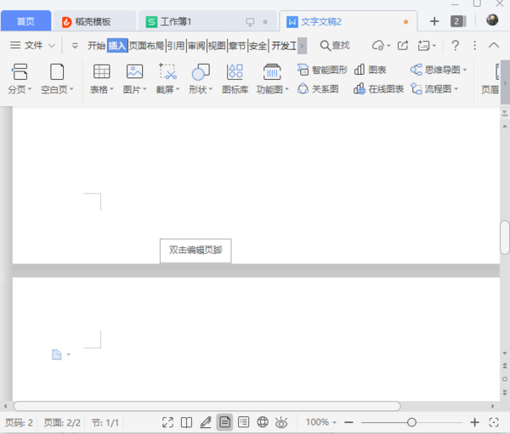This screenshot has width=510, height=434.
Task: Zoom out with the minus button
Action: click(x=348, y=422)
